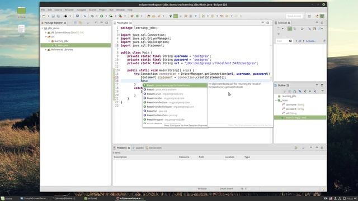Image resolution: width=358 pixels, height=201 pixels.
Task: Toggle Categorized view in Task List toolbar
Action: click(290, 29)
